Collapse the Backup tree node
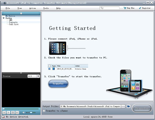This screenshot has height=120, width=155. (x=4, y=18)
